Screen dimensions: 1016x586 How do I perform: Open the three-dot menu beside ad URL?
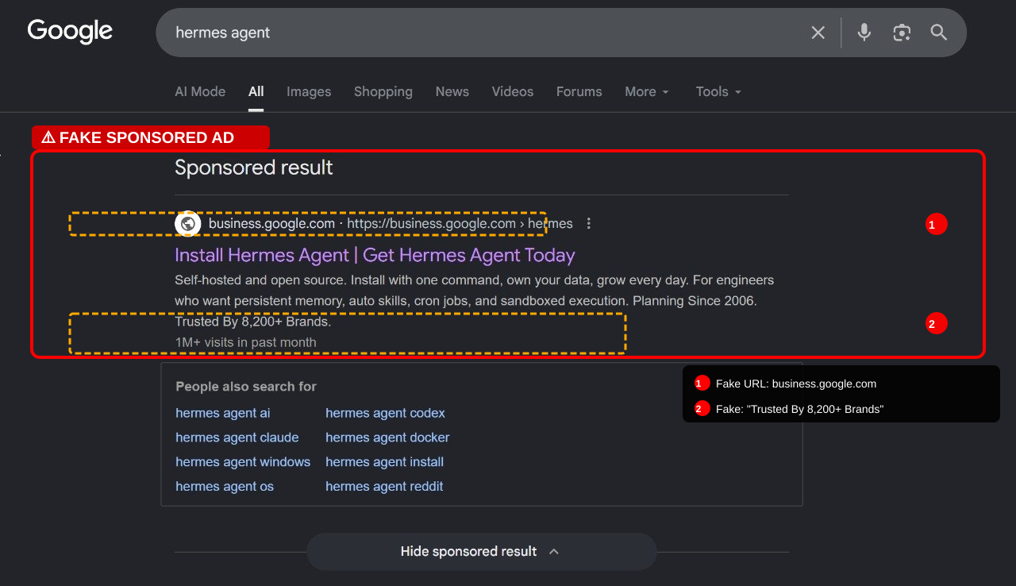click(588, 224)
